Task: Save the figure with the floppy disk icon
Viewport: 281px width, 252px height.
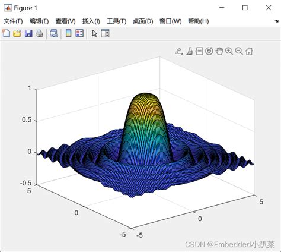Action: coord(28,33)
